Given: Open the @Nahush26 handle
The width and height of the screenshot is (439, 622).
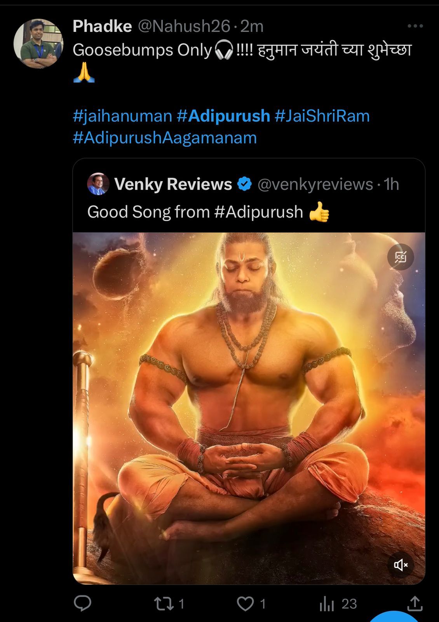Looking at the screenshot, I should click(184, 26).
